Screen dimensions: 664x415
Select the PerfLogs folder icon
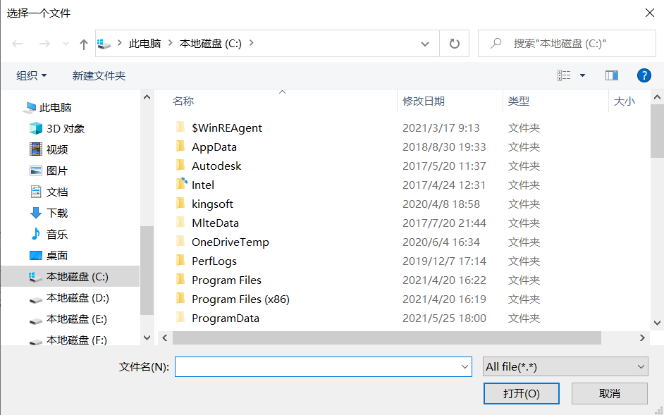[x=180, y=261]
